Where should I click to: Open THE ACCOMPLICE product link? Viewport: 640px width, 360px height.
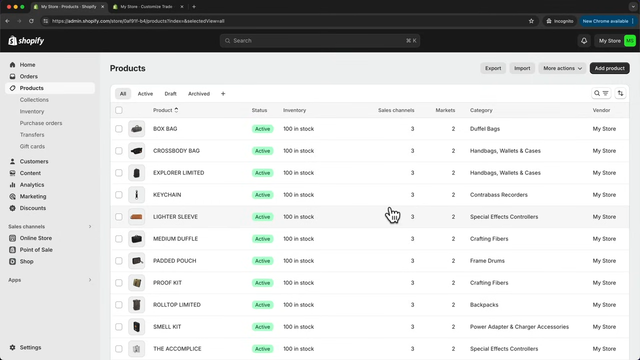coord(177,349)
